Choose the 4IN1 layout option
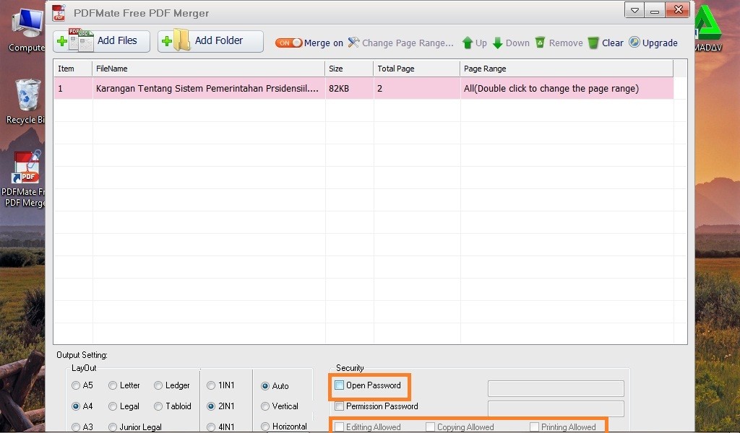The image size is (740, 433). pos(211,427)
